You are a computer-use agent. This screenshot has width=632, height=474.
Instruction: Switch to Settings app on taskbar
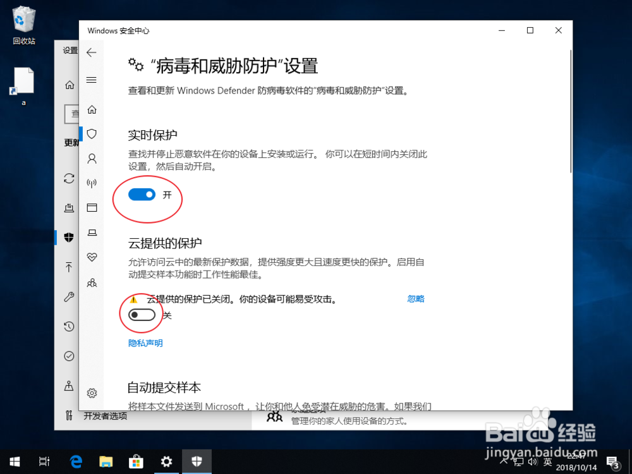[x=166, y=461]
